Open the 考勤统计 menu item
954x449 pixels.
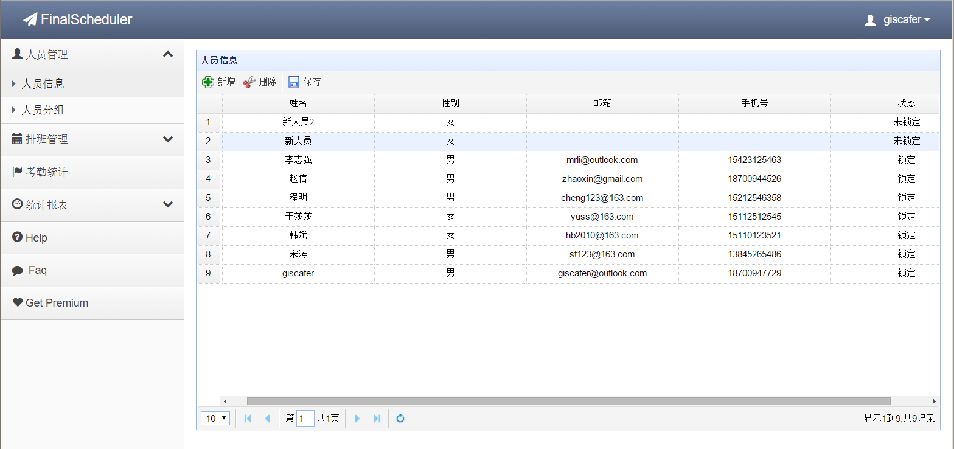(46, 172)
